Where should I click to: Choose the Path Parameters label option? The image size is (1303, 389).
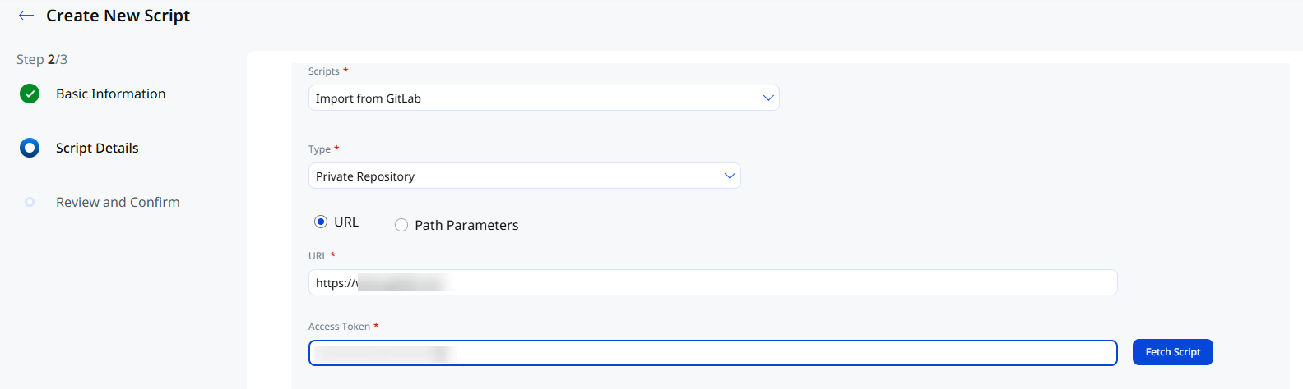466,225
